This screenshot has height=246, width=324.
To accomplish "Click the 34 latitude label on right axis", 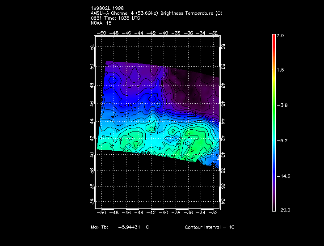I will [x=223, y=201].
